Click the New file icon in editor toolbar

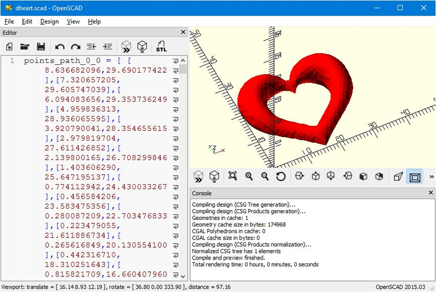click(10, 46)
